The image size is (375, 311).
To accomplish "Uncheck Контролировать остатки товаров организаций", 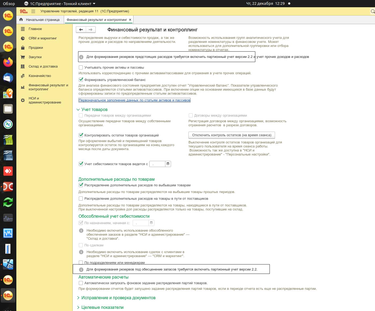I will click(x=81, y=135).
